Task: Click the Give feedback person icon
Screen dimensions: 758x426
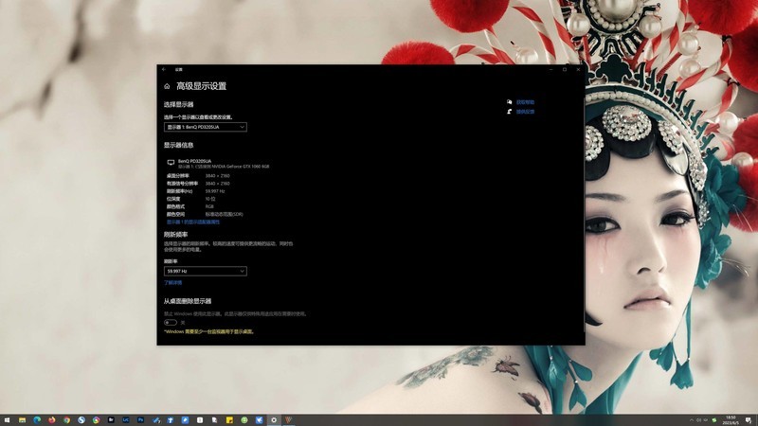Action: 509,112
